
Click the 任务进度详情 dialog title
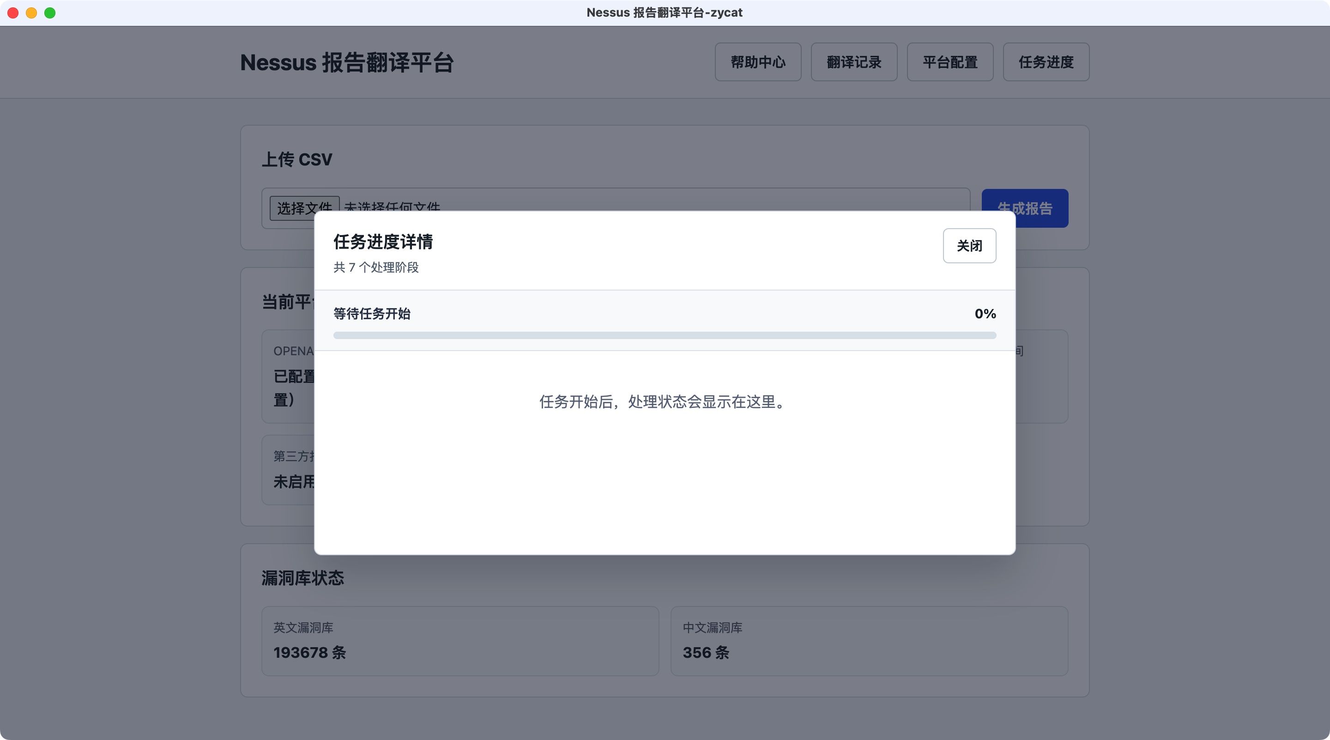point(383,242)
